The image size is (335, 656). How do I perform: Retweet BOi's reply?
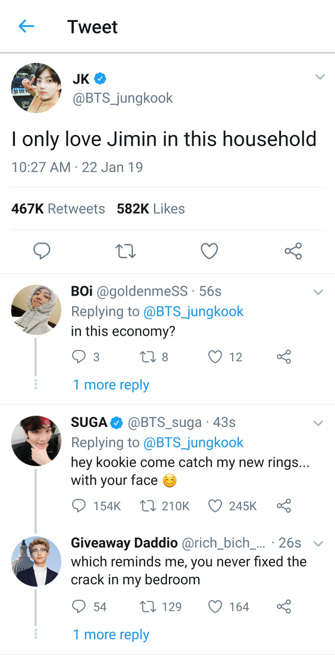click(146, 357)
